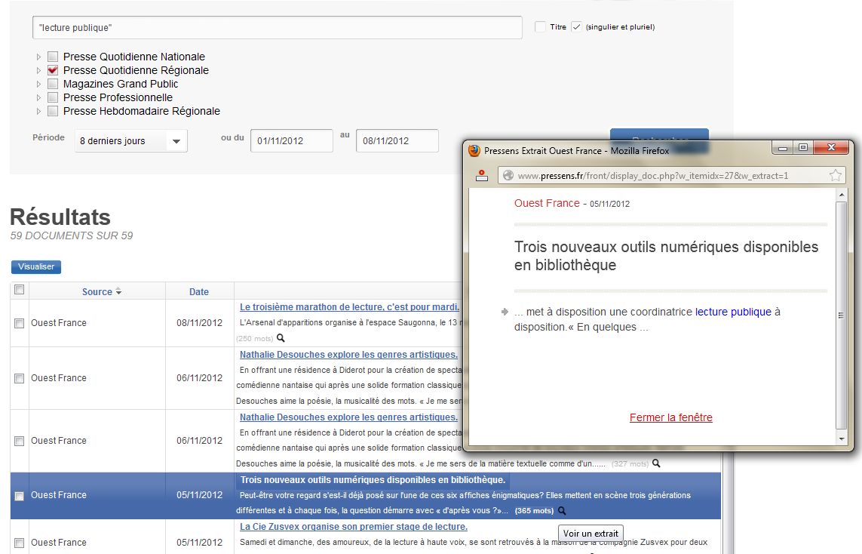Open first Nathalie Desouches explore article link

[x=348, y=355]
